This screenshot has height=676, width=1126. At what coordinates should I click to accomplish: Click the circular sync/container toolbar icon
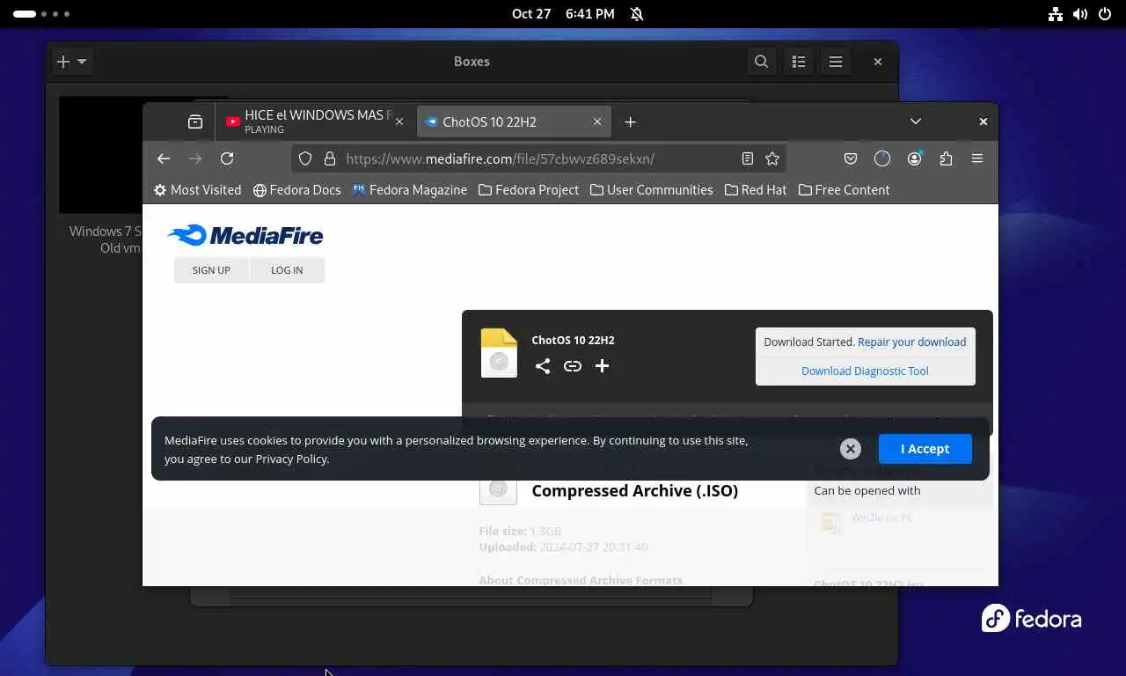click(882, 158)
